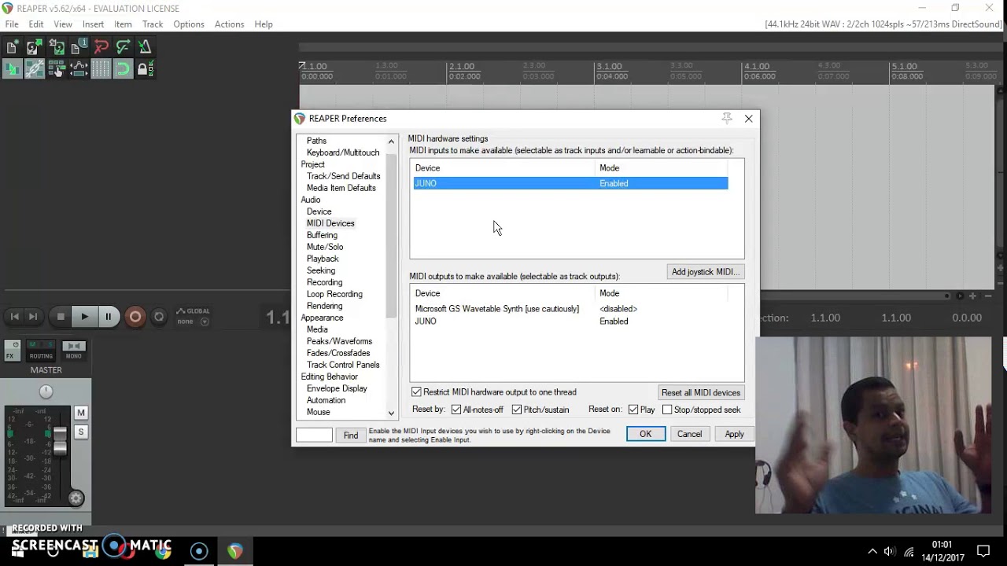Toggle the Metronome toolbar icon

(x=145, y=47)
